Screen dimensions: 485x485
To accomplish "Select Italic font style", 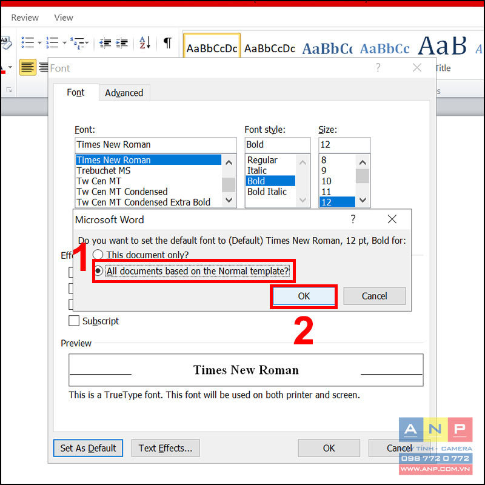I will click(x=270, y=170).
